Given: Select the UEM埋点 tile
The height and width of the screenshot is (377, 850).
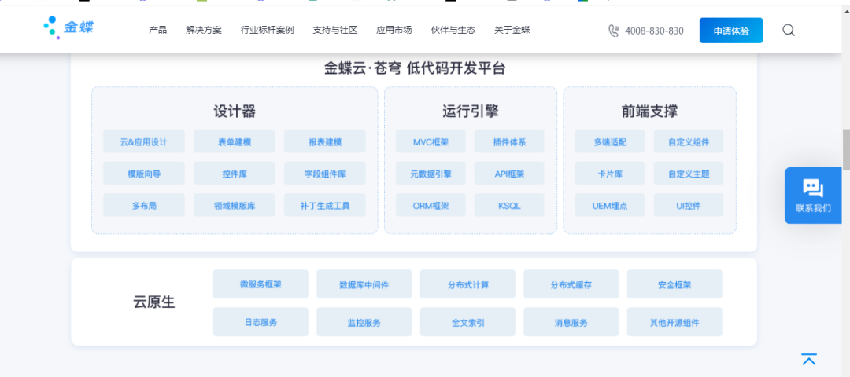Looking at the screenshot, I should pyautogui.click(x=610, y=206).
